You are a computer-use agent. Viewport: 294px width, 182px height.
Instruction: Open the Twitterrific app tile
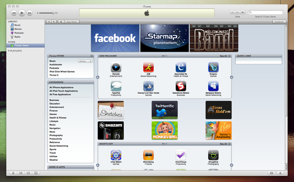pyautogui.click(x=165, y=110)
